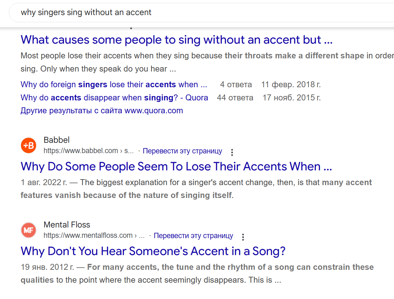
Task: Open "Why do foreign singers lose their accents"
Action: coord(114,85)
